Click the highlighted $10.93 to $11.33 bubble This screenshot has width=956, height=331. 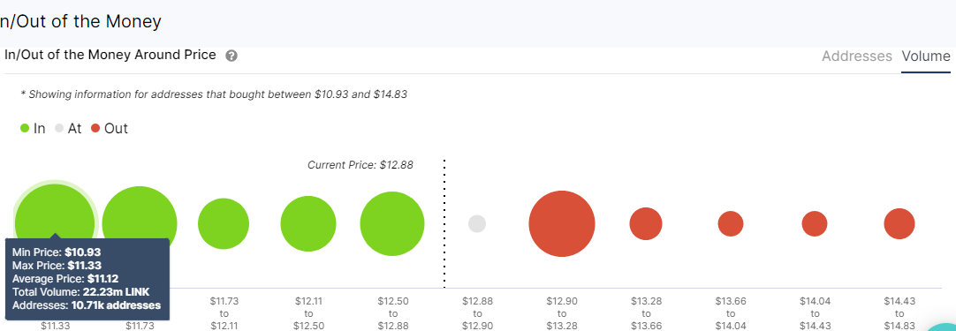tap(55, 223)
